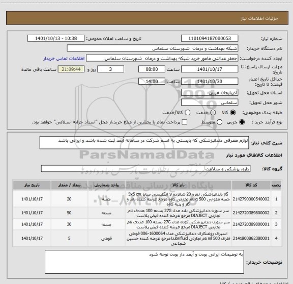Click the شرح کلی نیاز description box
Viewport: 293px width, 284px height.
point(144,143)
